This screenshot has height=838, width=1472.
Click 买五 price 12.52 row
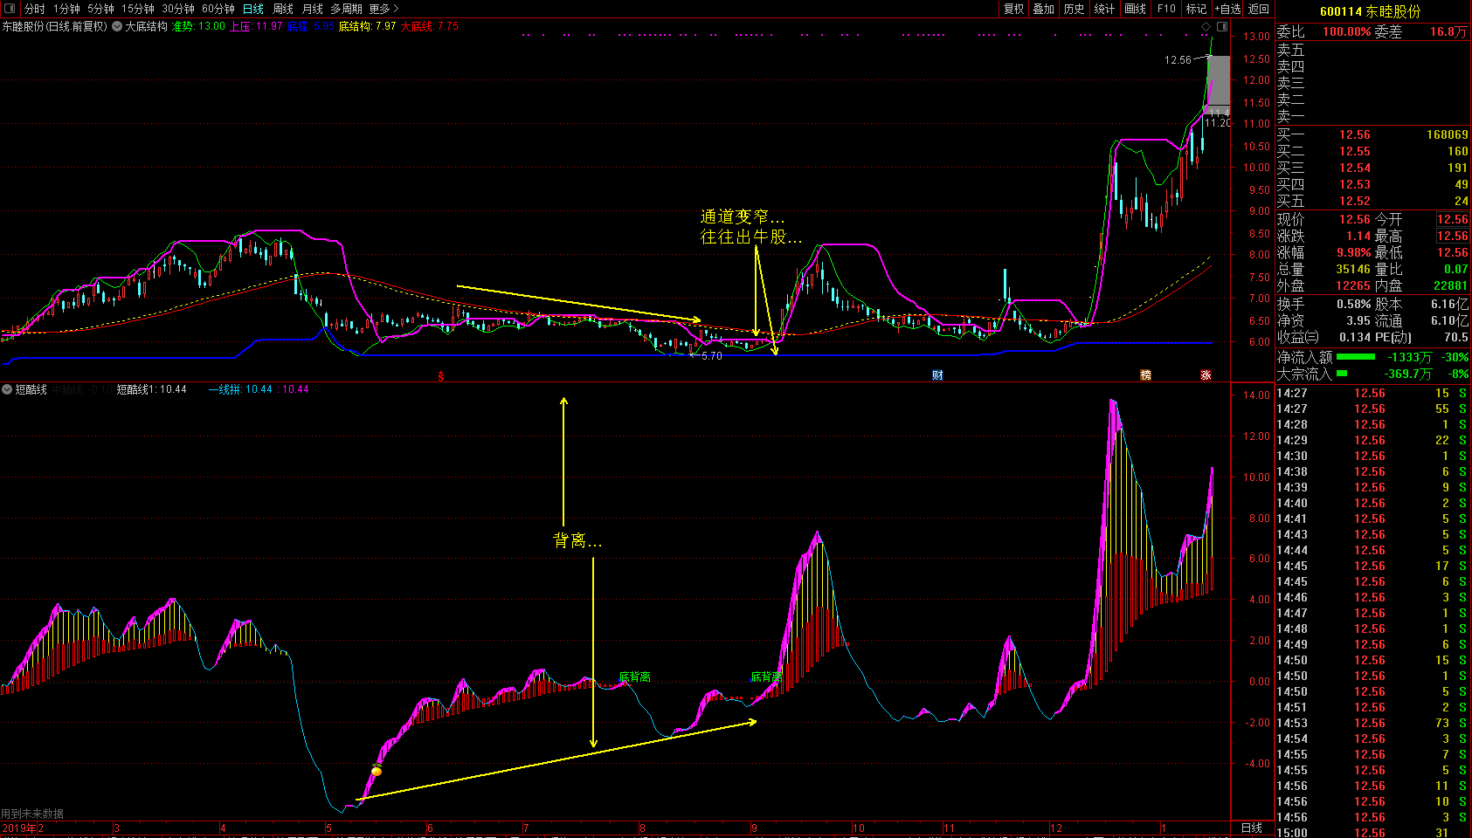[x=1372, y=201]
